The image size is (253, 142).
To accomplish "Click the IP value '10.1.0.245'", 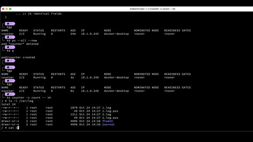I will point(90,34).
